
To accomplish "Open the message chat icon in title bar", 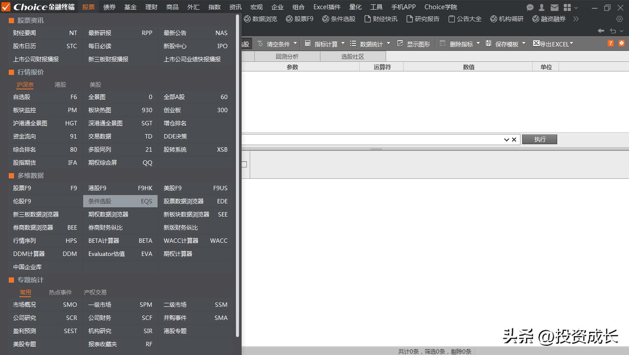I will pos(530,7).
